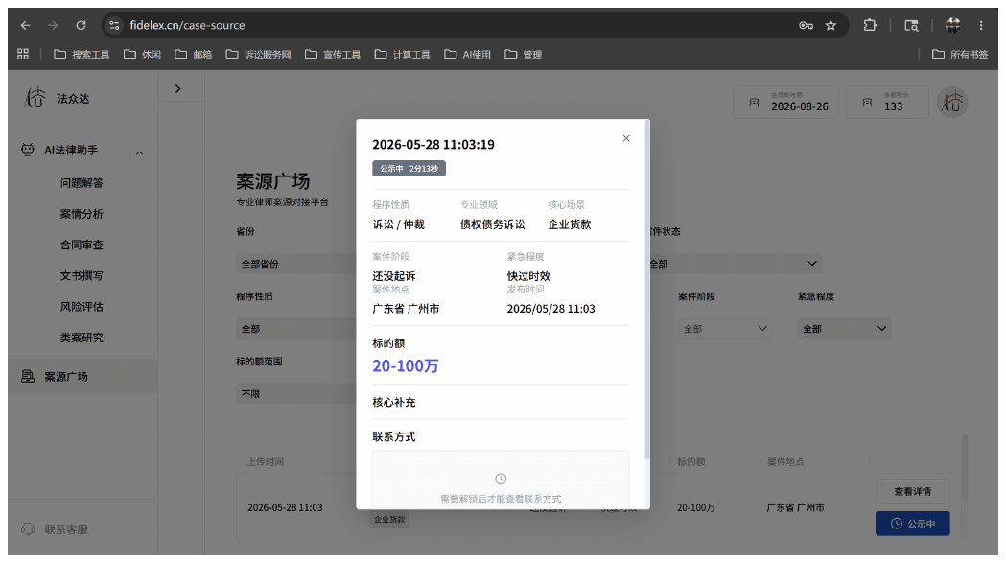Click 债权债务诉讼 in the dialog
This screenshot has width=1006, height=563.
pyautogui.click(x=493, y=224)
